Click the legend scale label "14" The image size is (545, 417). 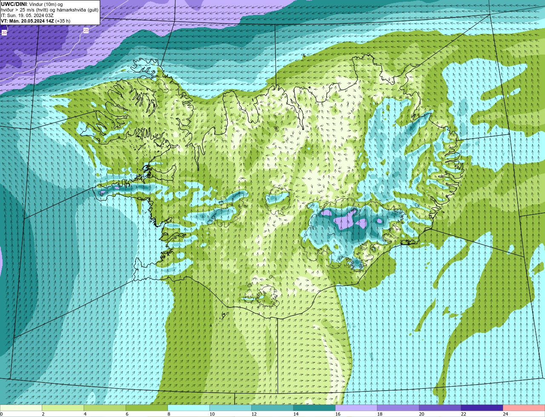pyautogui.click(x=296, y=414)
